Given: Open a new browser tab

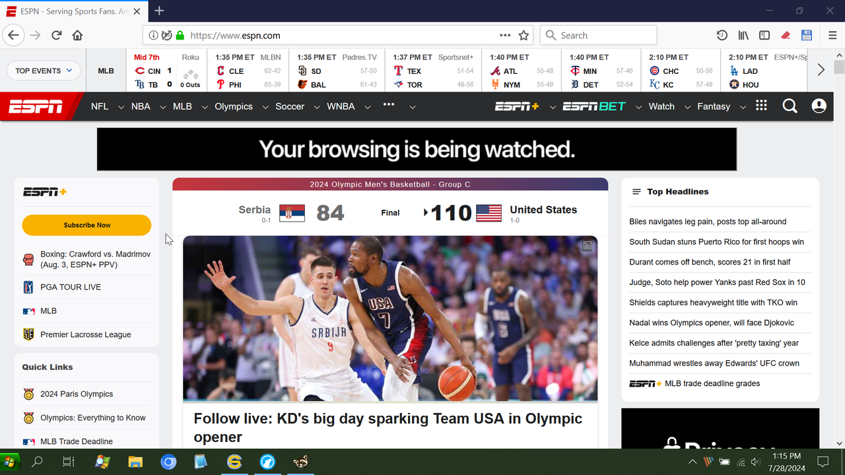Looking at the screenshot, I should (x=159, y=11).
